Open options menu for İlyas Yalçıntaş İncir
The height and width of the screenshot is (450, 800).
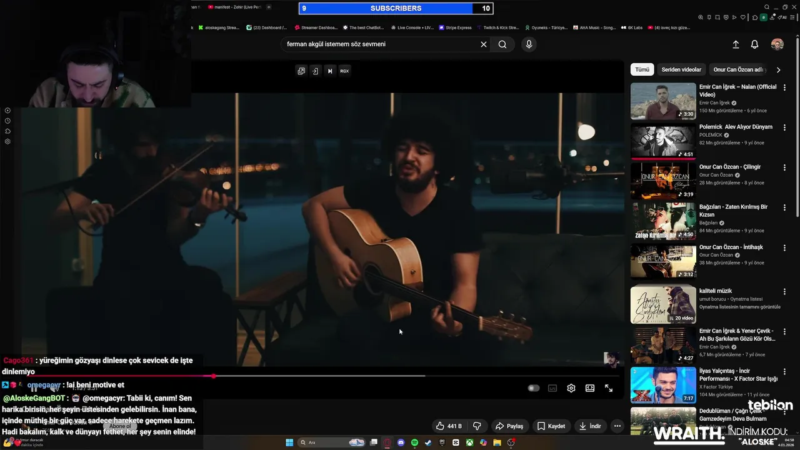pyautogui.click(x=784, y=371)
